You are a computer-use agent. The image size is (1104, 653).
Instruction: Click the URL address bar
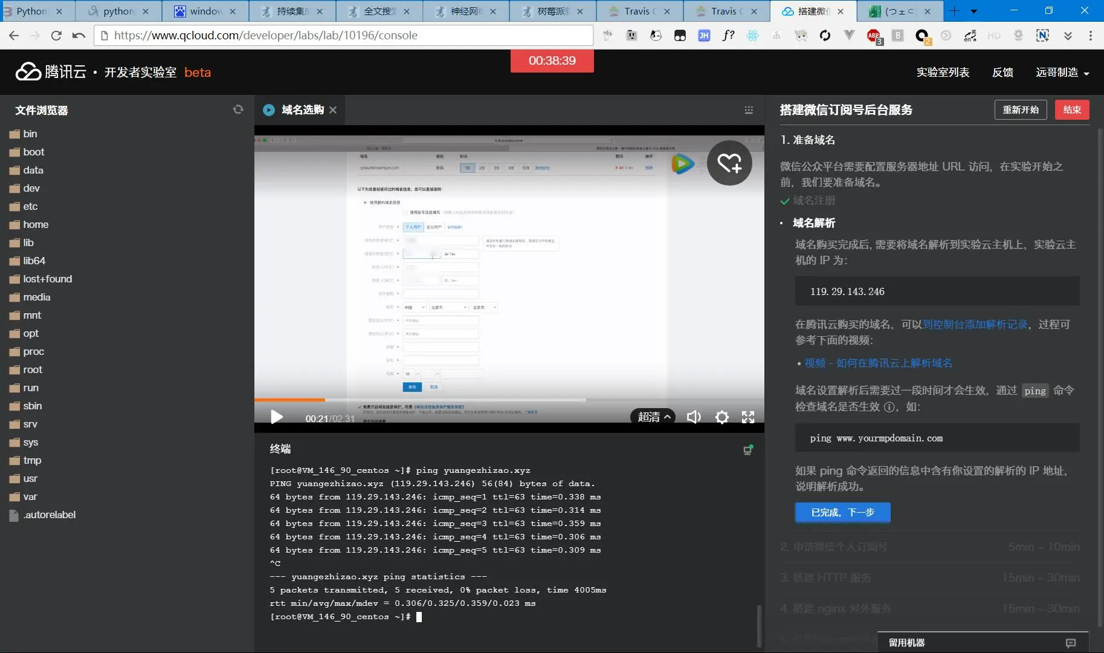tap(343, 36)
